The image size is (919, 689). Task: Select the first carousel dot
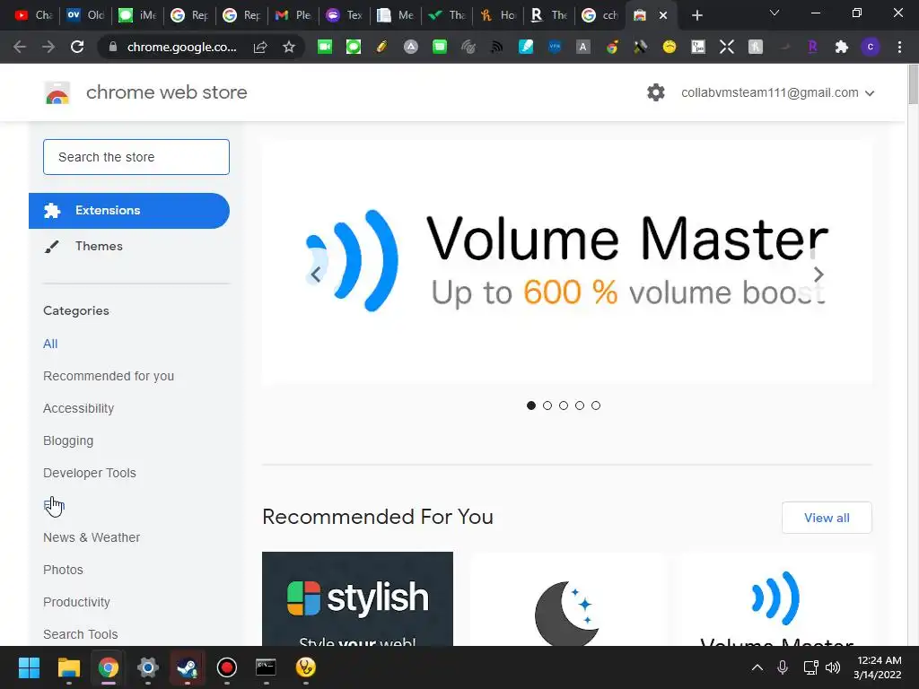click(x=531, y=406)
